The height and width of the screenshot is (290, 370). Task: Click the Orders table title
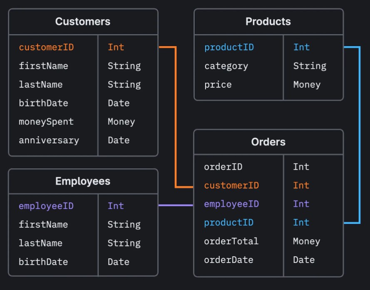268,142
